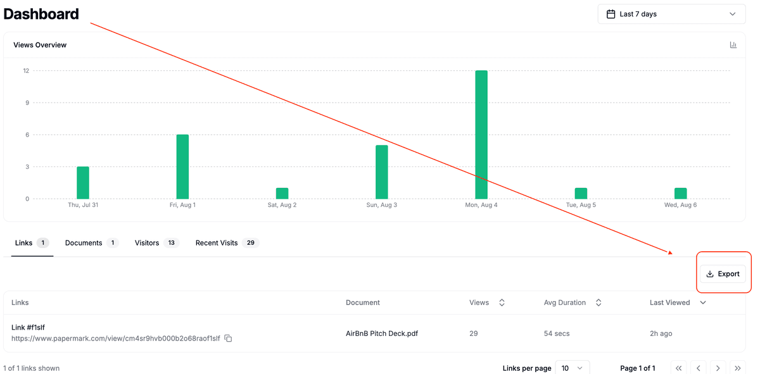The width and height of the screenshot is (760, 374).
Task: Go to the first page of links
Action: pos(678,368)
